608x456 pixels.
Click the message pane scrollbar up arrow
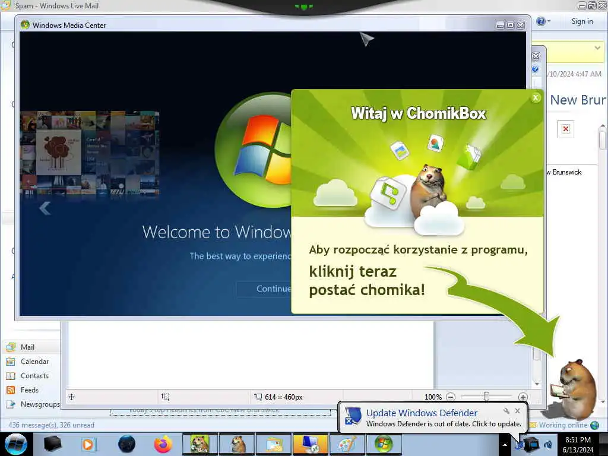[602, 127]
